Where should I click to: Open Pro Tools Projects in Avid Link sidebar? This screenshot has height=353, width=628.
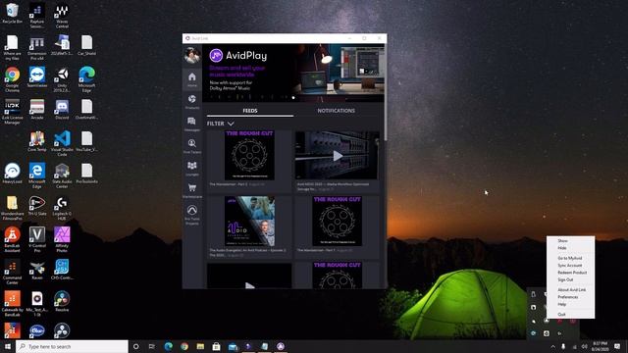[192, 215]
